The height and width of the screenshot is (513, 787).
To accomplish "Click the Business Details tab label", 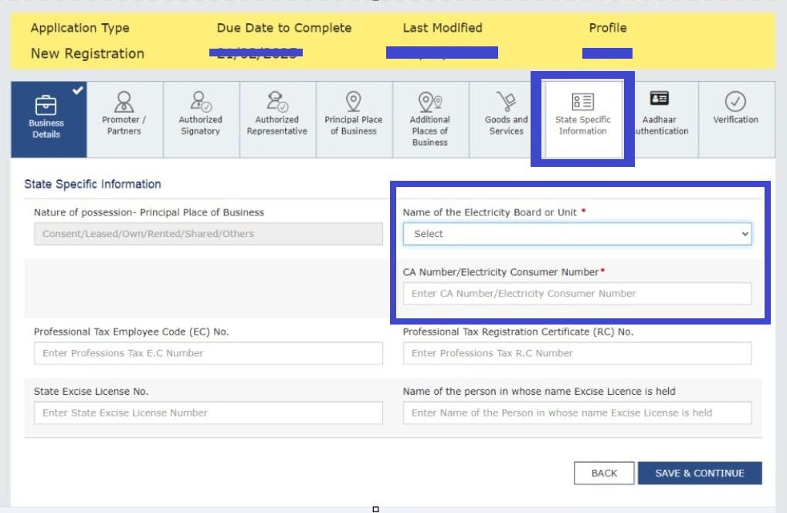I will click(46, 128).
